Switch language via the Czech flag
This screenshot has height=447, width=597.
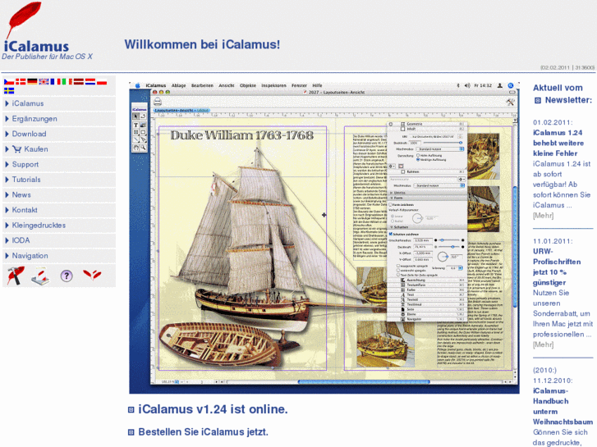(9, 81)
